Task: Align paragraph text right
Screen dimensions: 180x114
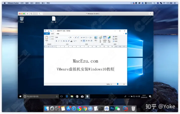Action: pyautogui.click(x=86, y=41)
